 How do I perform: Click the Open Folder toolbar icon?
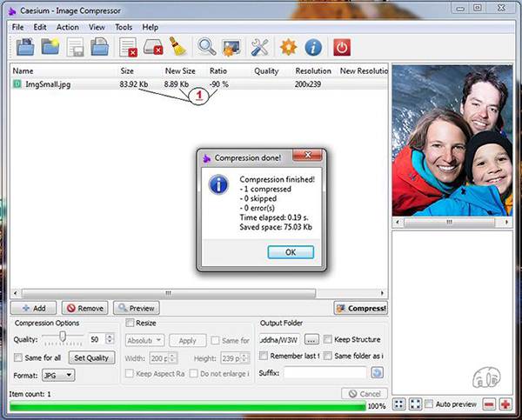coord(50,47)
